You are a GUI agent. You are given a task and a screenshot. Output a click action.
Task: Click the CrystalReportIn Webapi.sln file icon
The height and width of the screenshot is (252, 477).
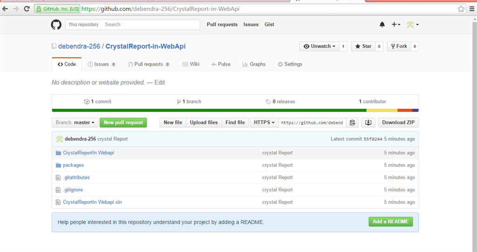[58, 202]
